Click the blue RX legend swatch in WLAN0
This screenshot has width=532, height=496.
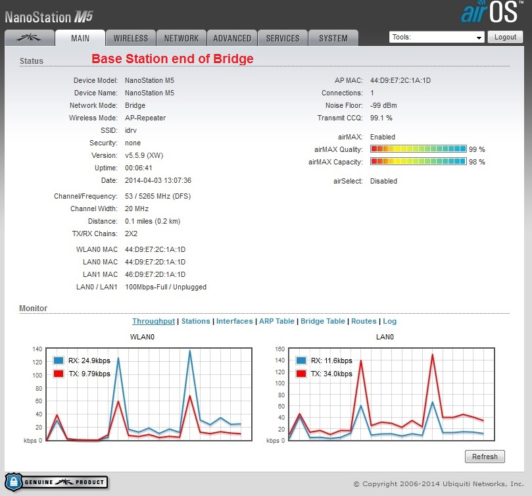[x=59, y=360]
